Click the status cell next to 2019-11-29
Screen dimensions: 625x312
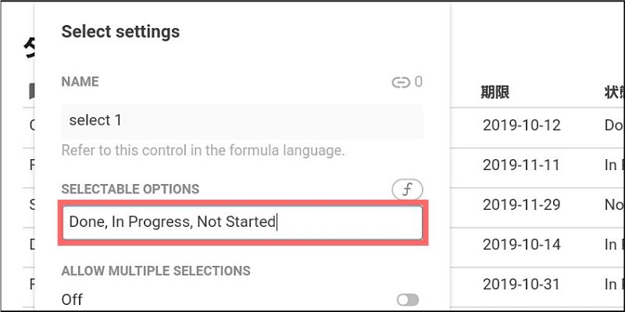pos(613,205)
